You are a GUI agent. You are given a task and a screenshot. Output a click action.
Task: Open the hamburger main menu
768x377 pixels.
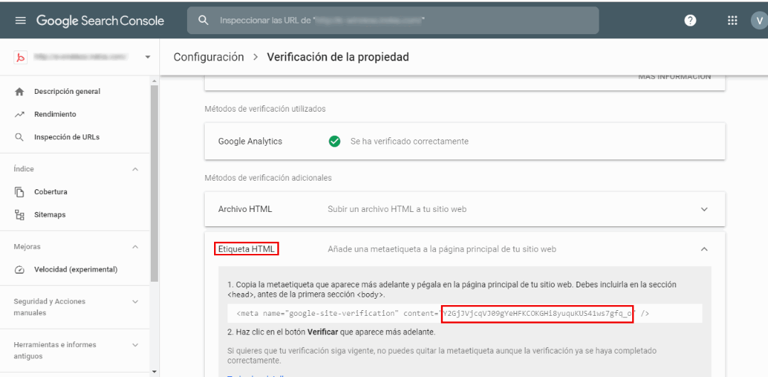point(20,21)
